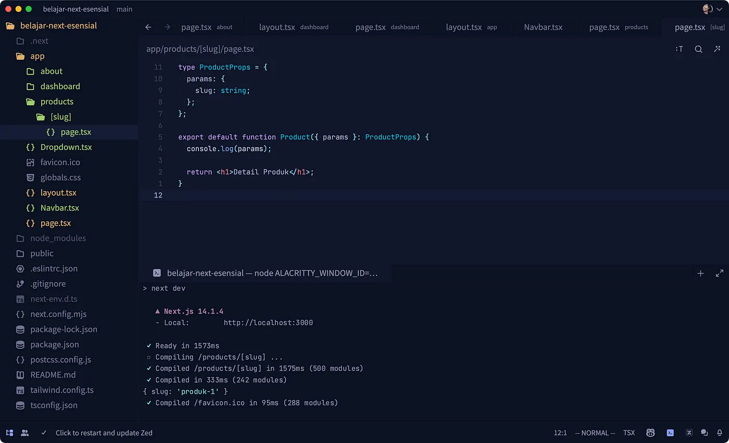Click the inline assistant magic wand icon
This screenshot has height=443, width=729.
coord(717,49)
